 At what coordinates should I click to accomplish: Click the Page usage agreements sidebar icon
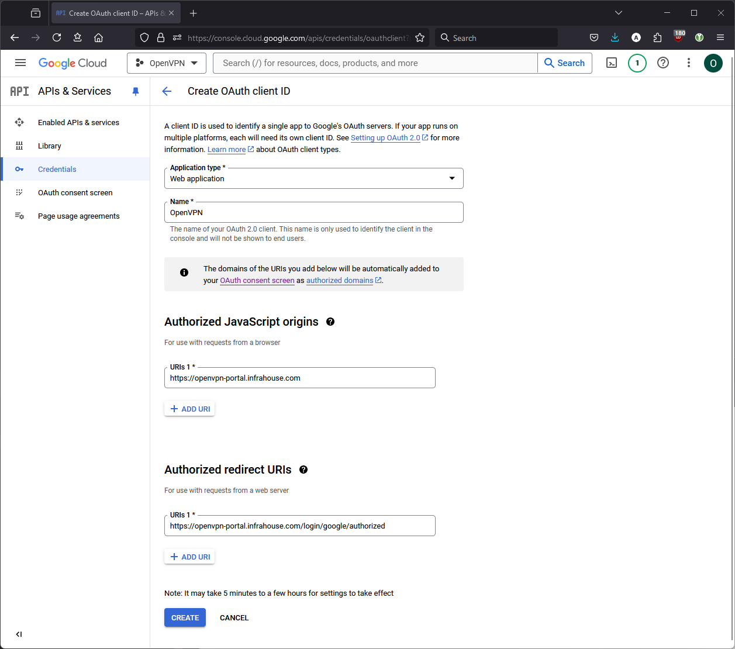[x=19, y=216]
